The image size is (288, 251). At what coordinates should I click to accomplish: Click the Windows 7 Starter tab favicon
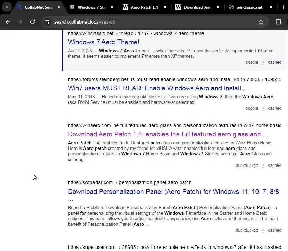pyautogui.click(x=72, y=7)
